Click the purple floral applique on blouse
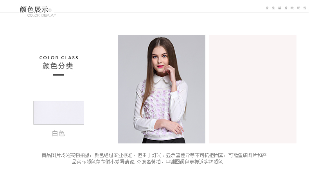Screen dimensions: 309x182 click(x=157, y=104)
